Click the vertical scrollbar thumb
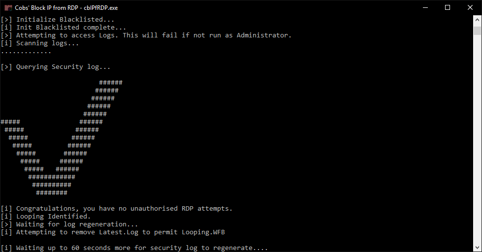482x252 pixels. [477, 31]
